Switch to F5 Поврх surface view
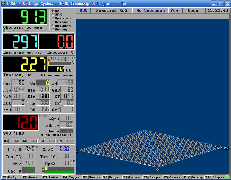The width and height of the screenshot is (231, 180). 91,177
